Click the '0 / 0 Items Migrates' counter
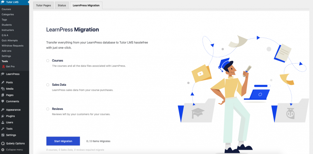This screenshot has width=313, height=154. click(98, 141)
